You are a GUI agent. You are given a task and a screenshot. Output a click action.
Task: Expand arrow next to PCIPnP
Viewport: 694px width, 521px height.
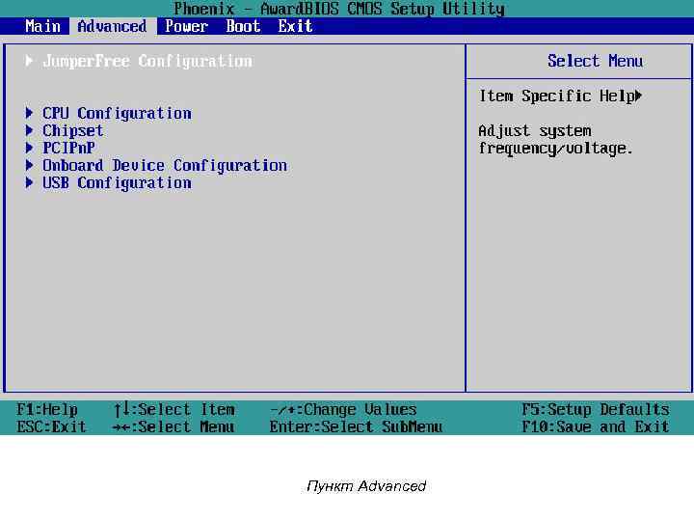pyautogui.click(x=29, y=148)
